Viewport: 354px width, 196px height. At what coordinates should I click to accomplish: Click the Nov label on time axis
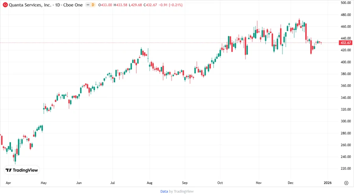tap(258, 183)
